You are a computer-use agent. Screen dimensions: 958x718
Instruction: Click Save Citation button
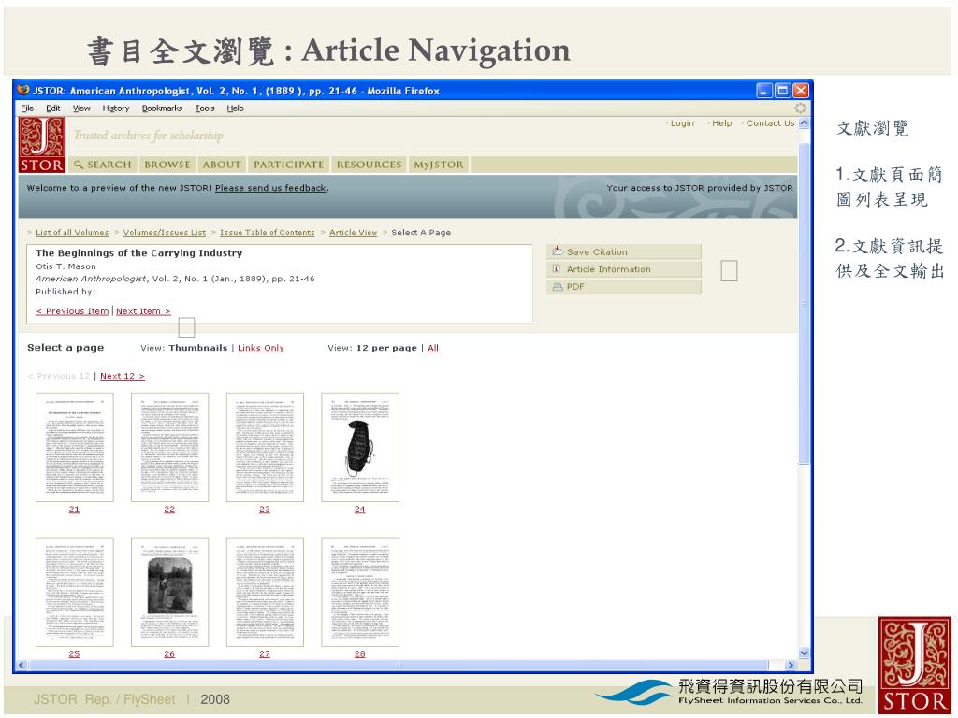click(624, 251)
